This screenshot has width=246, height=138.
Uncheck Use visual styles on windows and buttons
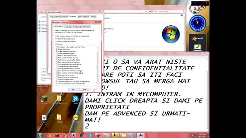click(57, 84)
